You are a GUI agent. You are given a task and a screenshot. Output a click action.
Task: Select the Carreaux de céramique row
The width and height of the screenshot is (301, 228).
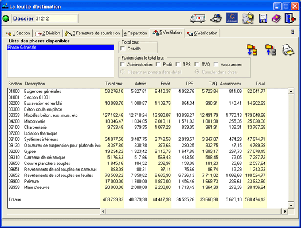(x=137, y=158)
